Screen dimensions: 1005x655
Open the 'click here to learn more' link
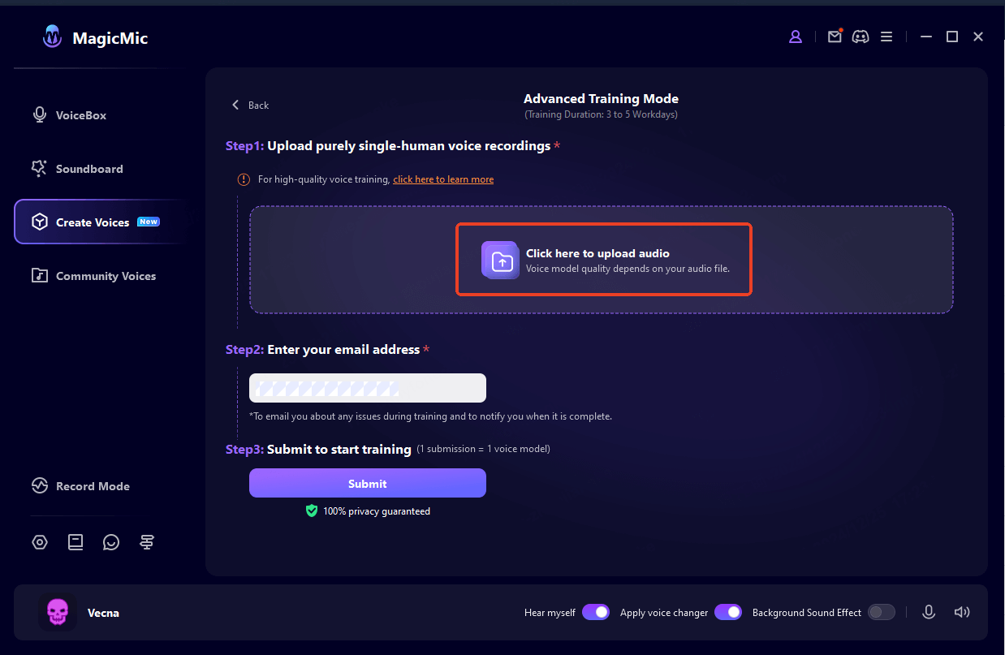pyautogui.click(x=443, y=179)
